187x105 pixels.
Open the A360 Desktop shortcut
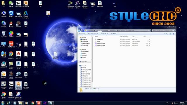(18, 75)
